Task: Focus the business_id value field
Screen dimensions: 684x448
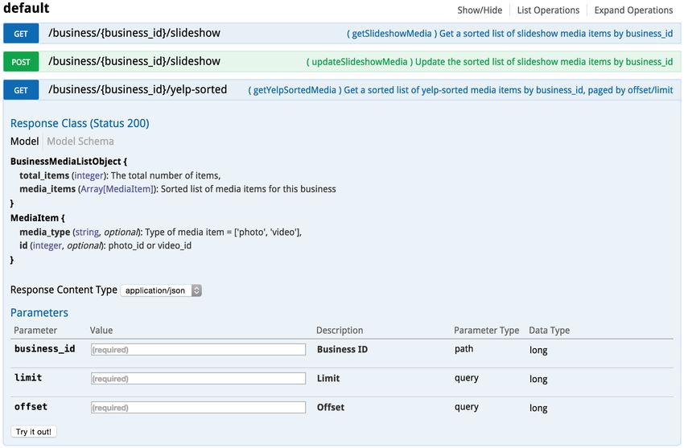Action: tap(199, 350)
